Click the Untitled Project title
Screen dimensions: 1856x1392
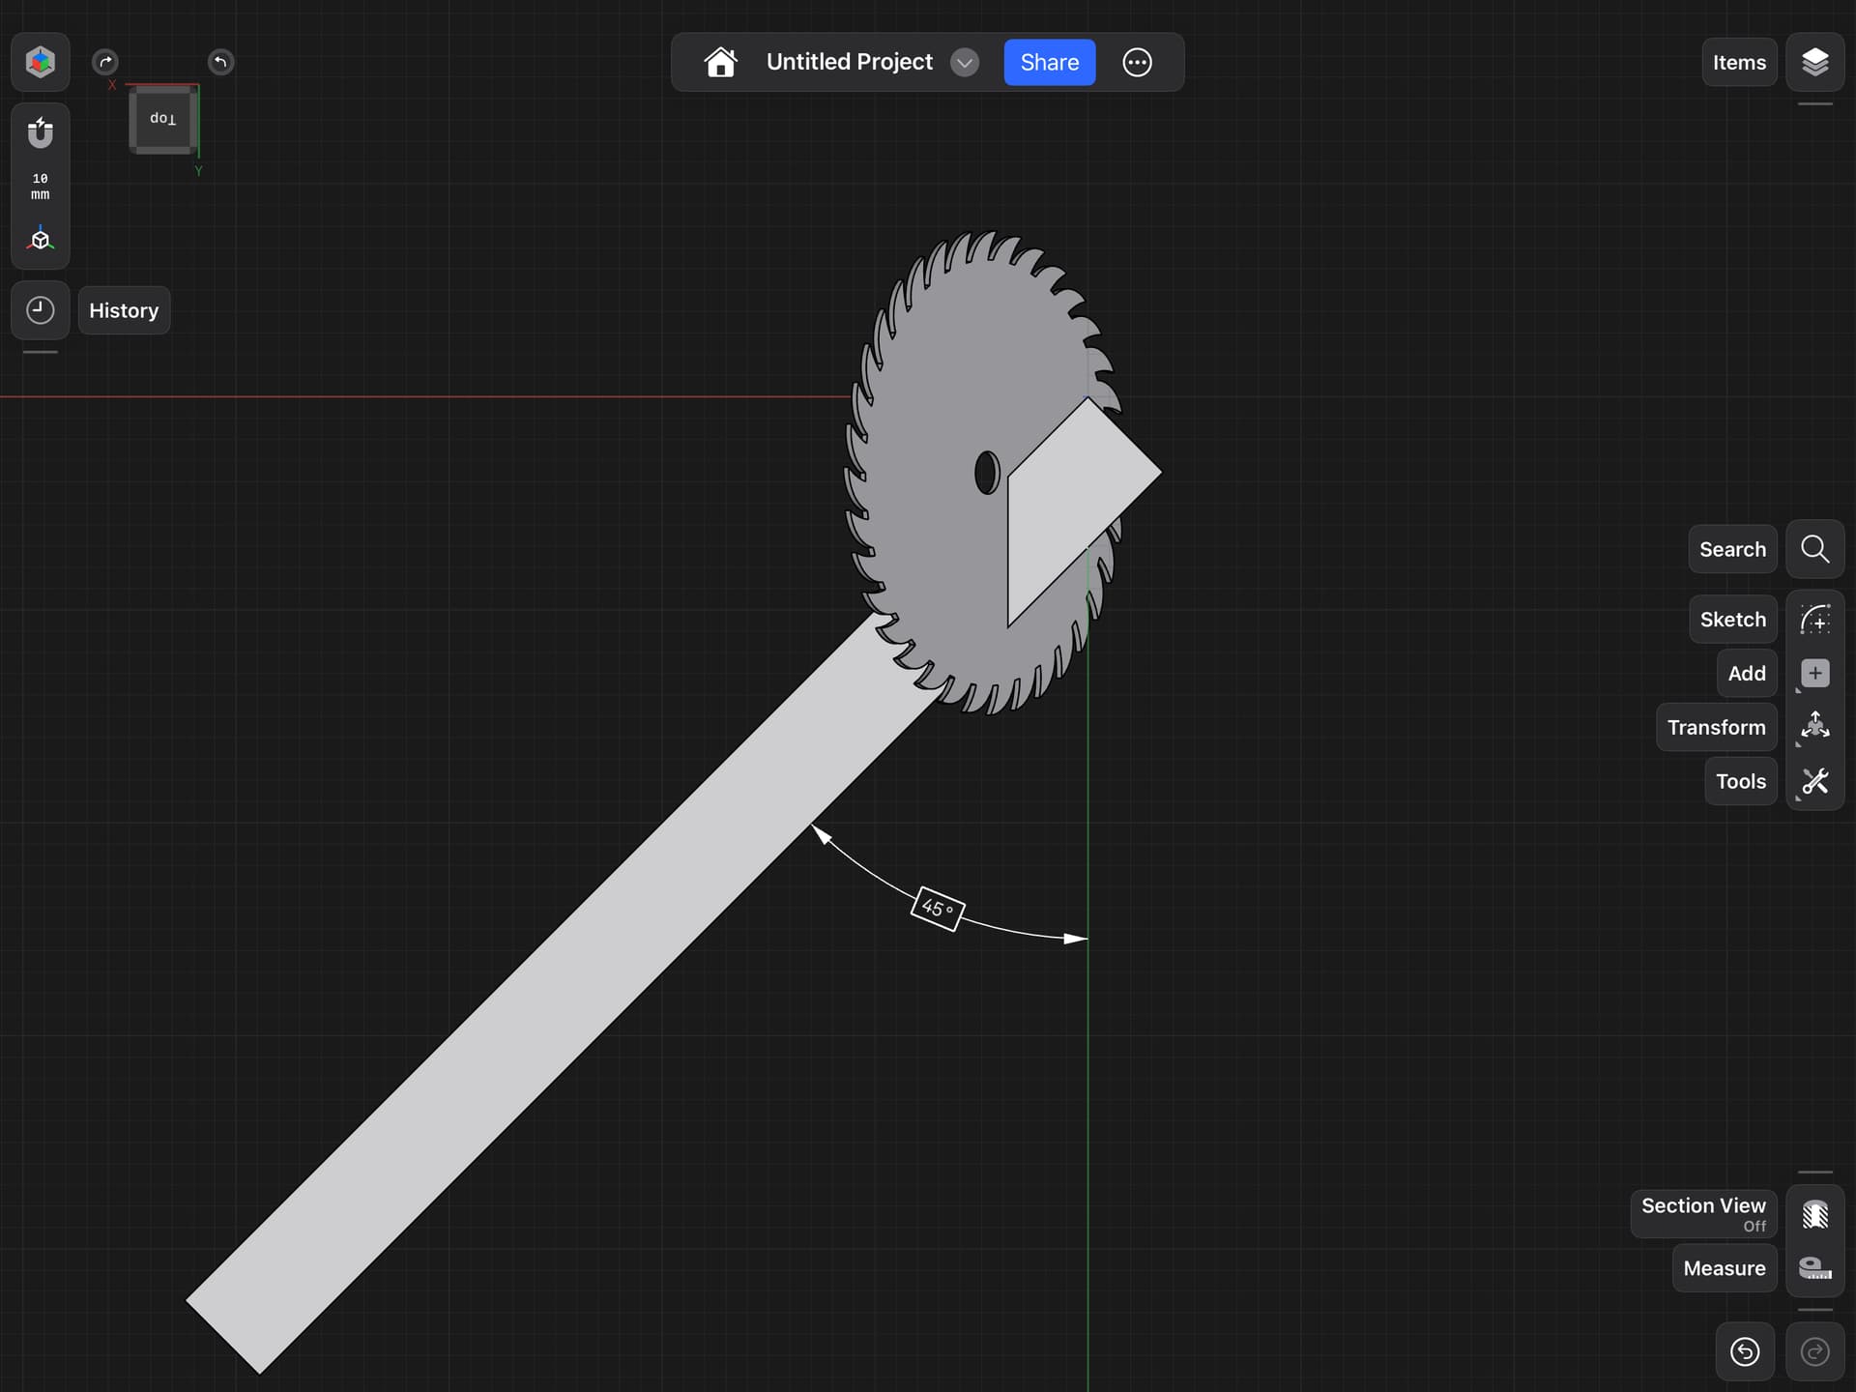point(849,62)
